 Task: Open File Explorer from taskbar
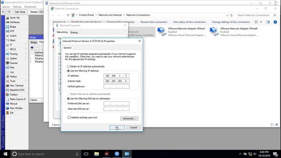click(97, 154)
